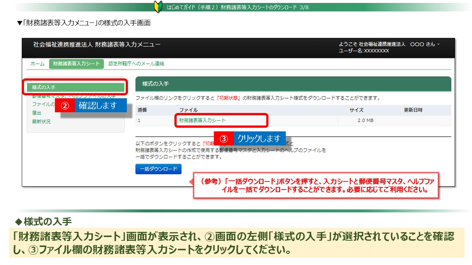Click the blue クリックします callout label
The height and width of the screenshot is (265, 472).
click(259, 139)
